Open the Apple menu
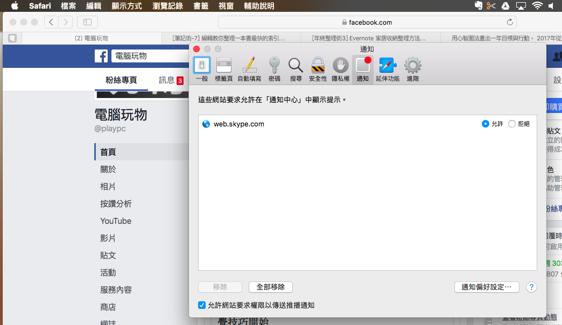 click(x=15, y=6)
